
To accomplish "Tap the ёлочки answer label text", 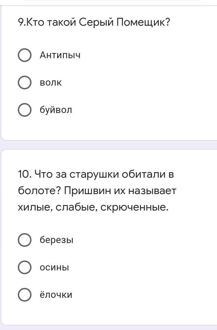I will click(56, 294).
